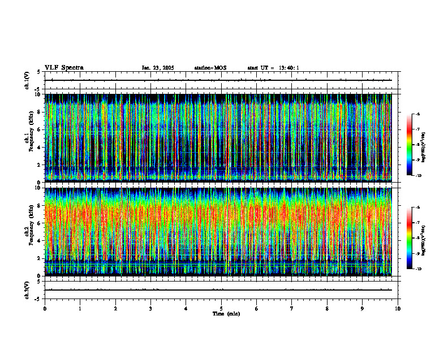
Task: Click the "4" tick on the time axis
Action: 186,309
